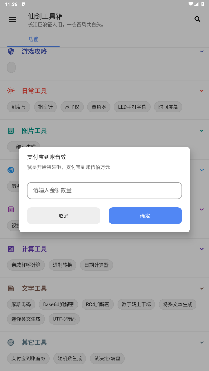This screenshot has height=371, width=209.
Task: Switch to the 功能 tab
Action: coord(33,39)
